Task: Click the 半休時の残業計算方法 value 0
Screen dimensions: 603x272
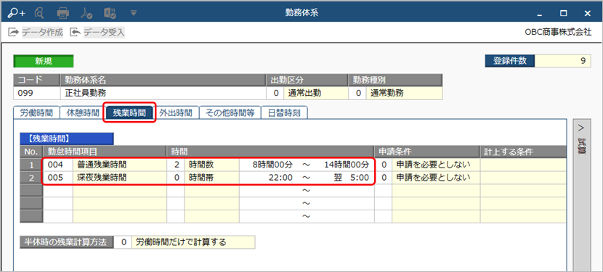Action: [123, 242]
